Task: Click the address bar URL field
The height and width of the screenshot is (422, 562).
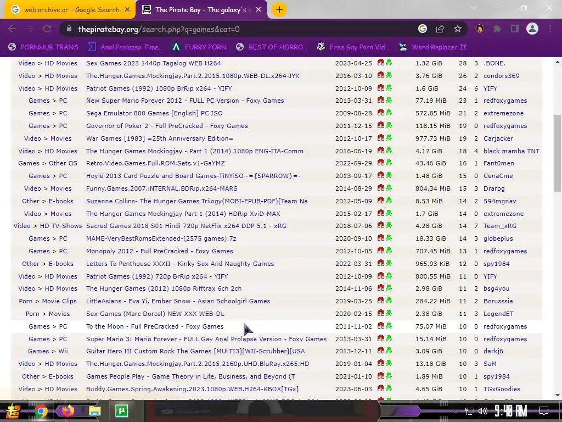Action: click(x=237, y=29)
